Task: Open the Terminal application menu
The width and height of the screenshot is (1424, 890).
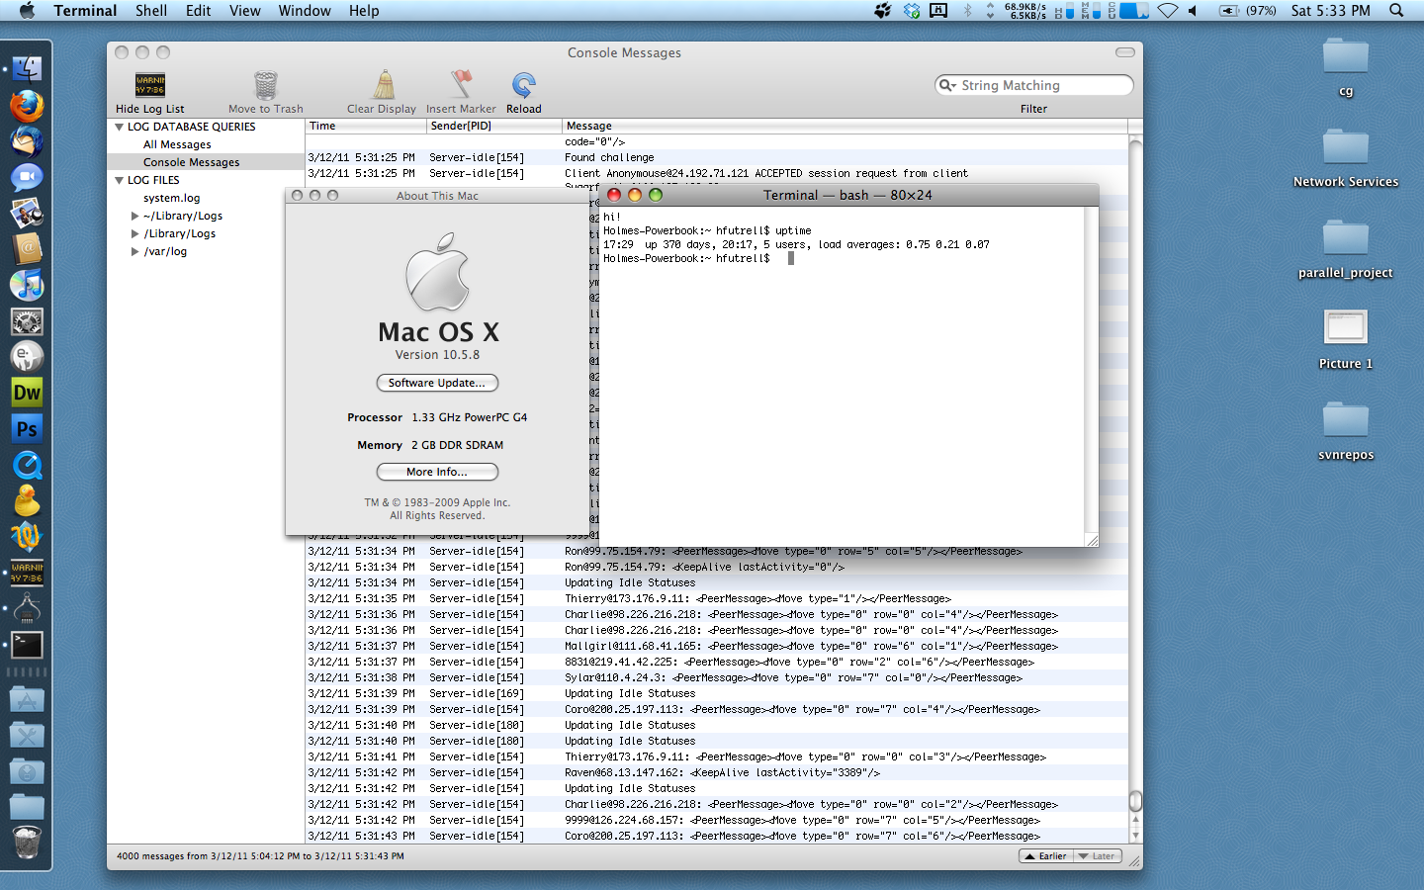Action: [85, 10]
